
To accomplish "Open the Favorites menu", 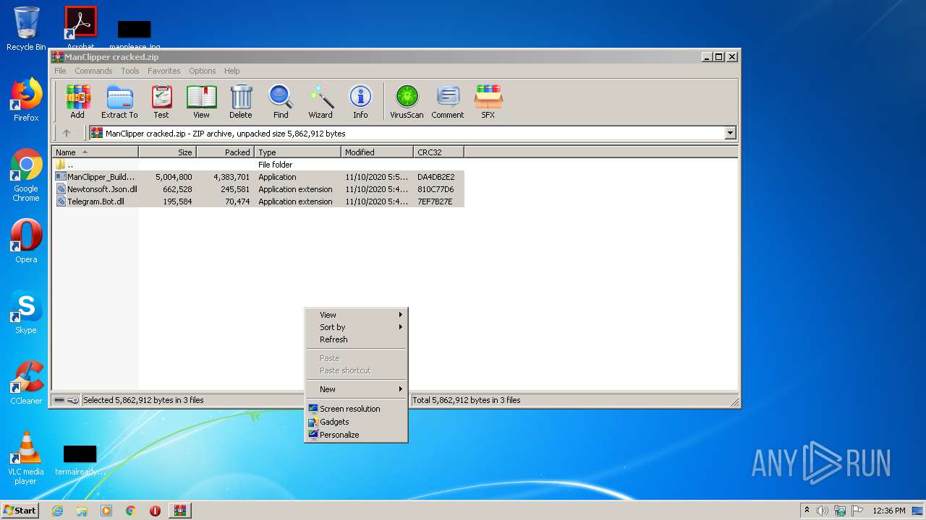I will pos(164,71).
